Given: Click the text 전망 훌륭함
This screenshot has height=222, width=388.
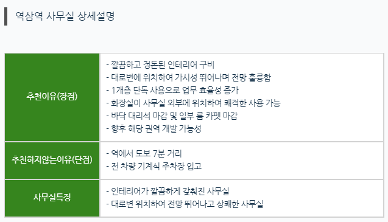Looking at the screenshot, I should pyautogui.click(x=251, y=78).
